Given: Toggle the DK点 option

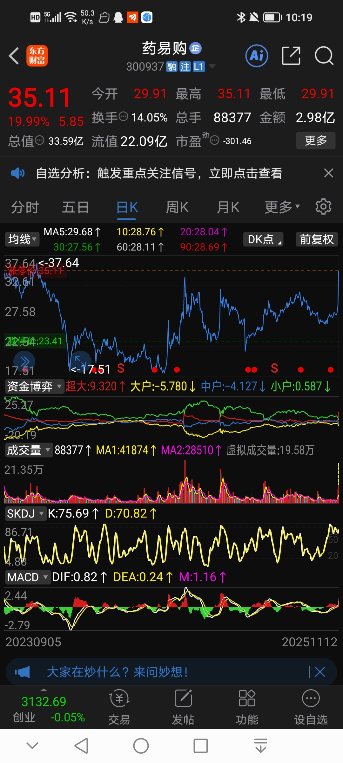Looking at the screenshot, I should pos(263,239).
